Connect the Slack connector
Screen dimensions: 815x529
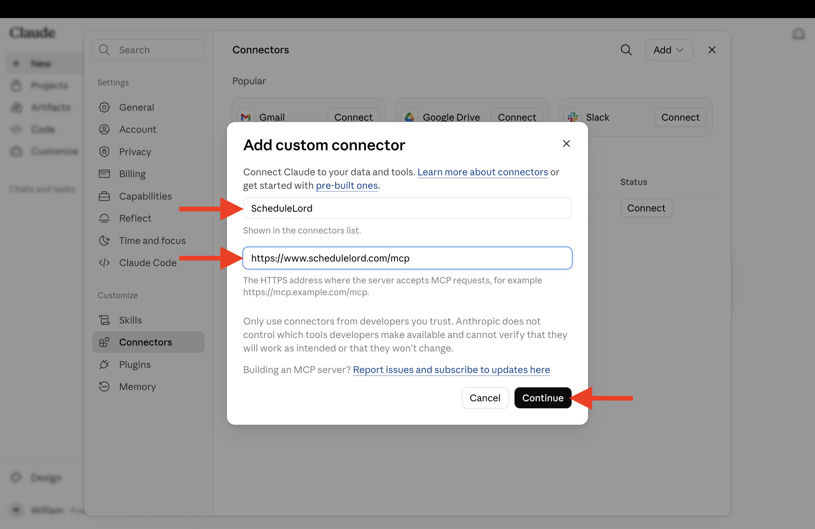coord(680,117)
